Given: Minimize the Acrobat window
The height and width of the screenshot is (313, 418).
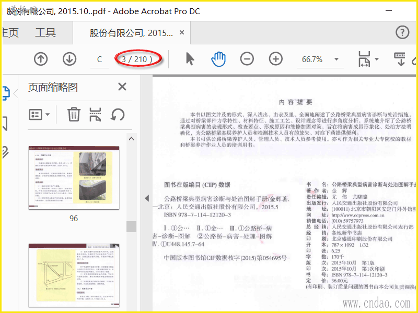Looking at the screenshot, I should 389,11.
